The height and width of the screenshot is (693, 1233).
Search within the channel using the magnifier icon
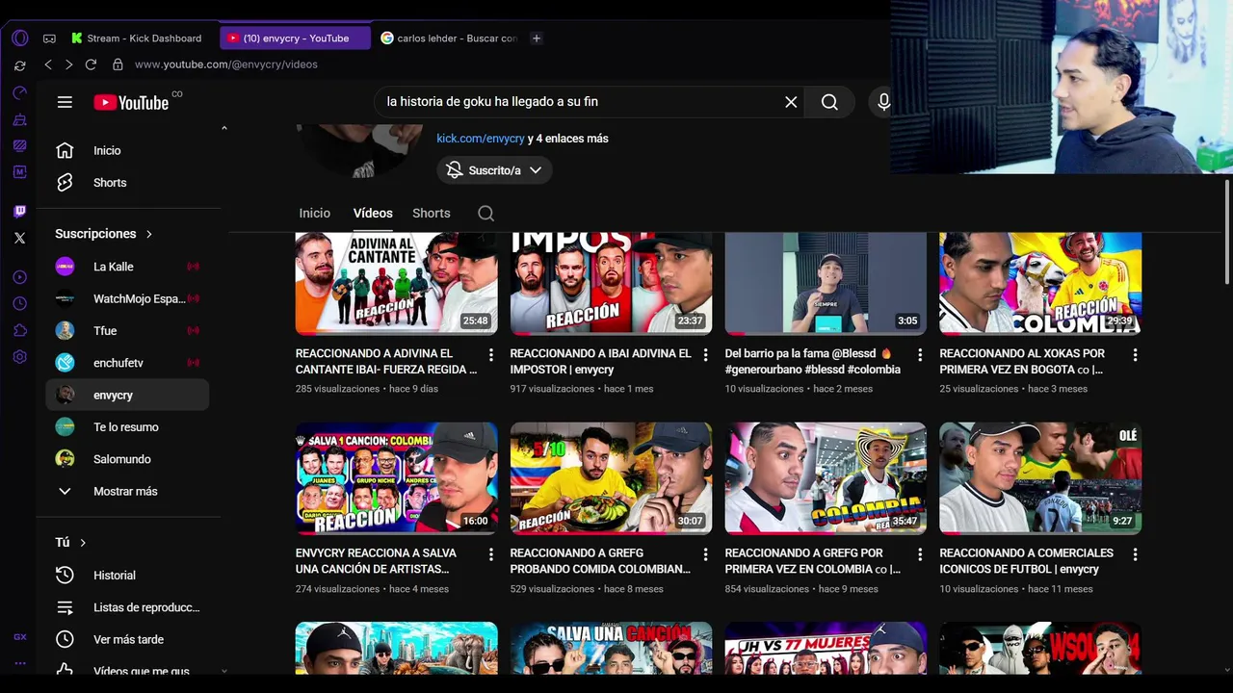[x=485, y=214]
